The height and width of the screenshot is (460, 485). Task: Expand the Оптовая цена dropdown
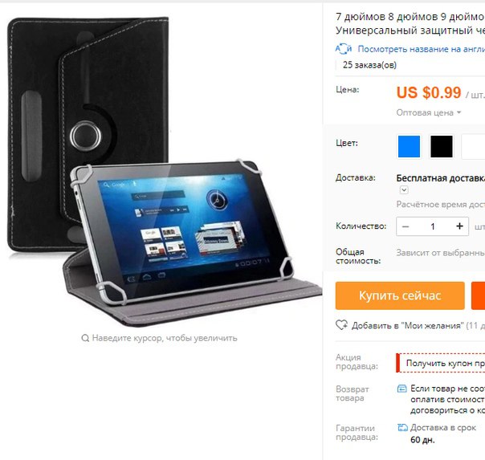pos(429,112)
